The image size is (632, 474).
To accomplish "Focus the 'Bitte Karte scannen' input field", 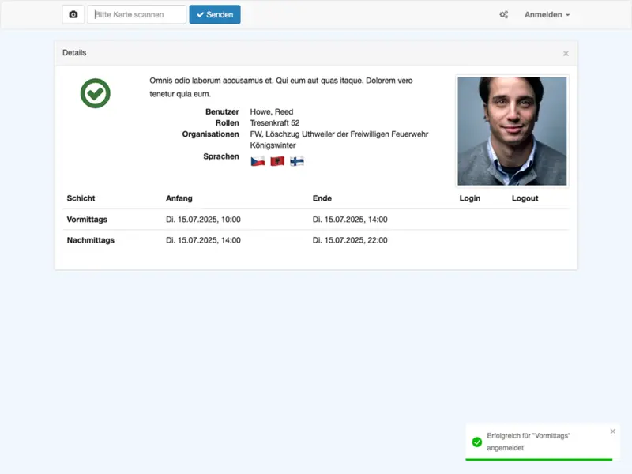I will (137, 14).
